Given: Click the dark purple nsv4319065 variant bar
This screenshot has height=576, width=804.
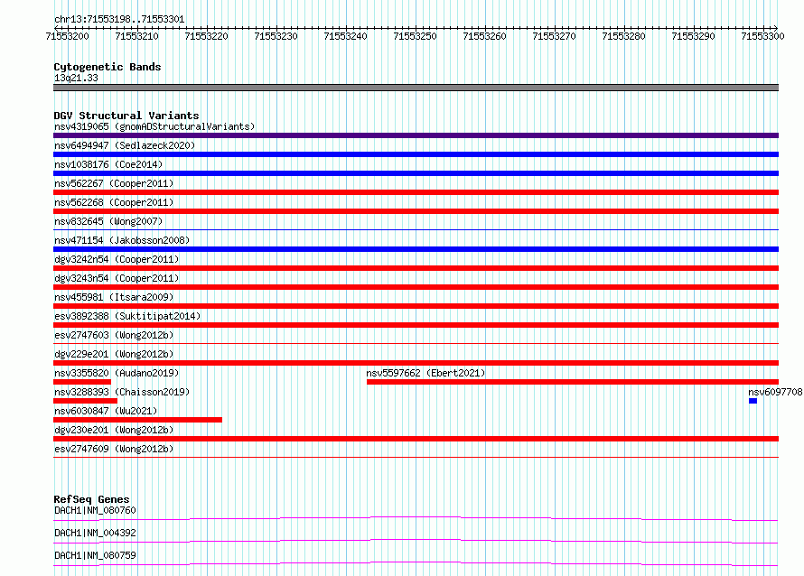Looking at the screenshot, I should pos(416,135).
